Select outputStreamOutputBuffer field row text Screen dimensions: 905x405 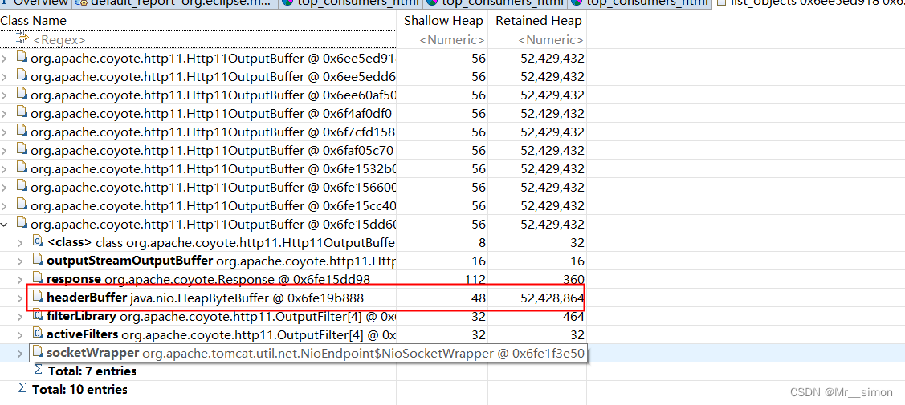(x=221, y=261)
